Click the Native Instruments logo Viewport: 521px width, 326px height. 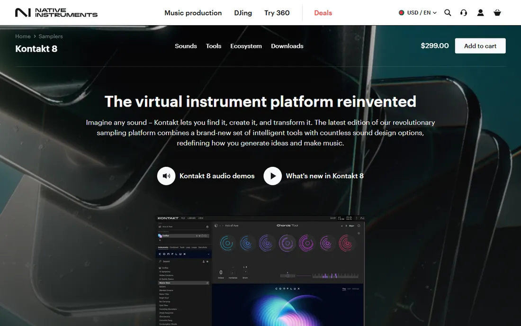[x=56, y=13]
